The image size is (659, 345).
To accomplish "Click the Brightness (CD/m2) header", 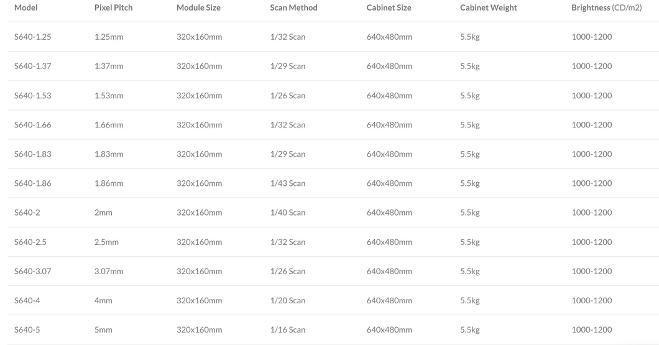I will [606, 7].
